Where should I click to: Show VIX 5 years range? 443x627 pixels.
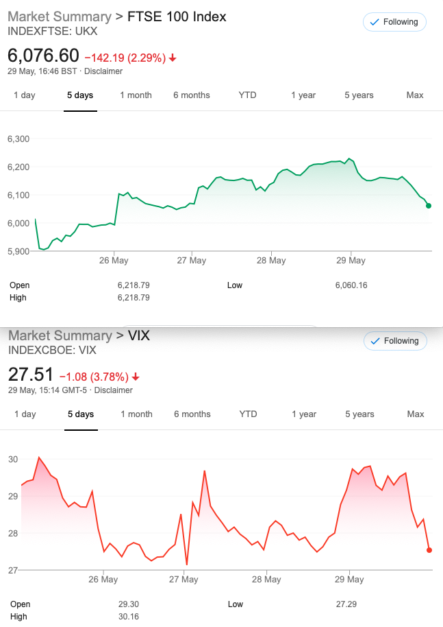(x=360, y=414)
